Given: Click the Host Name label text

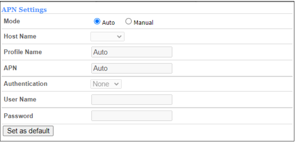Looking at the screenshot, I should (x=20, y=36).
